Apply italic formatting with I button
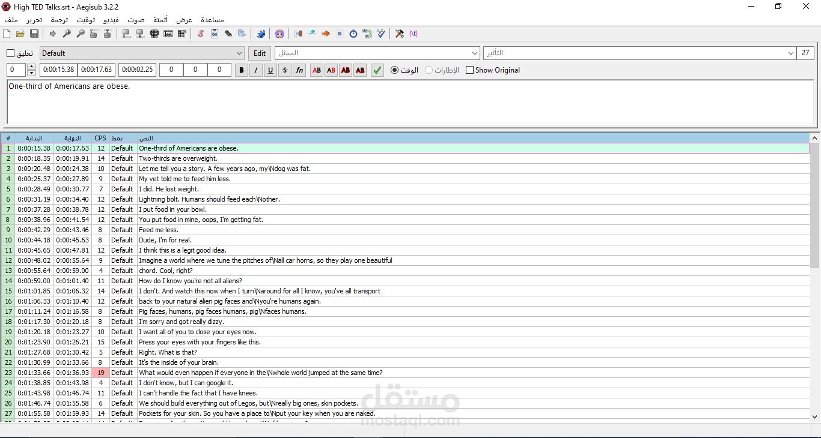This screenshot has width=821, height=438. tap(256, 70)
